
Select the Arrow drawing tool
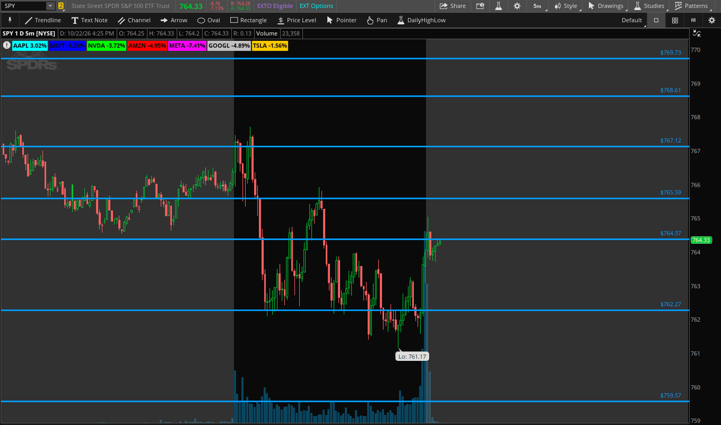click(x=174, y=20)
